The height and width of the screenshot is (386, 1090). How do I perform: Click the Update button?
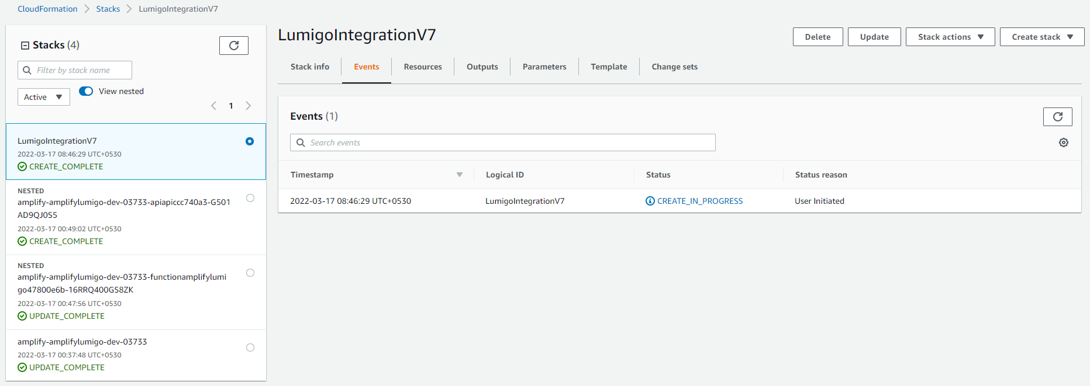(874, 37)
